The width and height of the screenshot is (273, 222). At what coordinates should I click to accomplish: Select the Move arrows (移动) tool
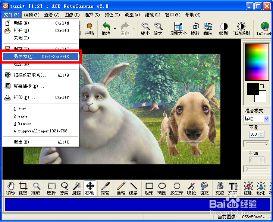point(90,189)
